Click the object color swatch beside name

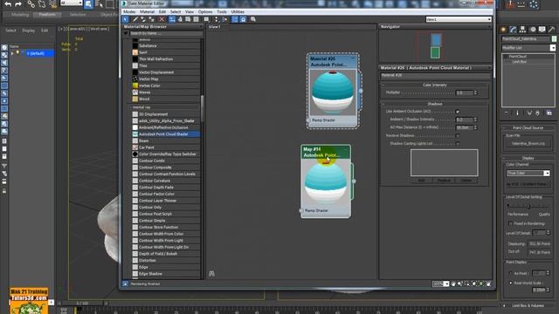(554, 38)
